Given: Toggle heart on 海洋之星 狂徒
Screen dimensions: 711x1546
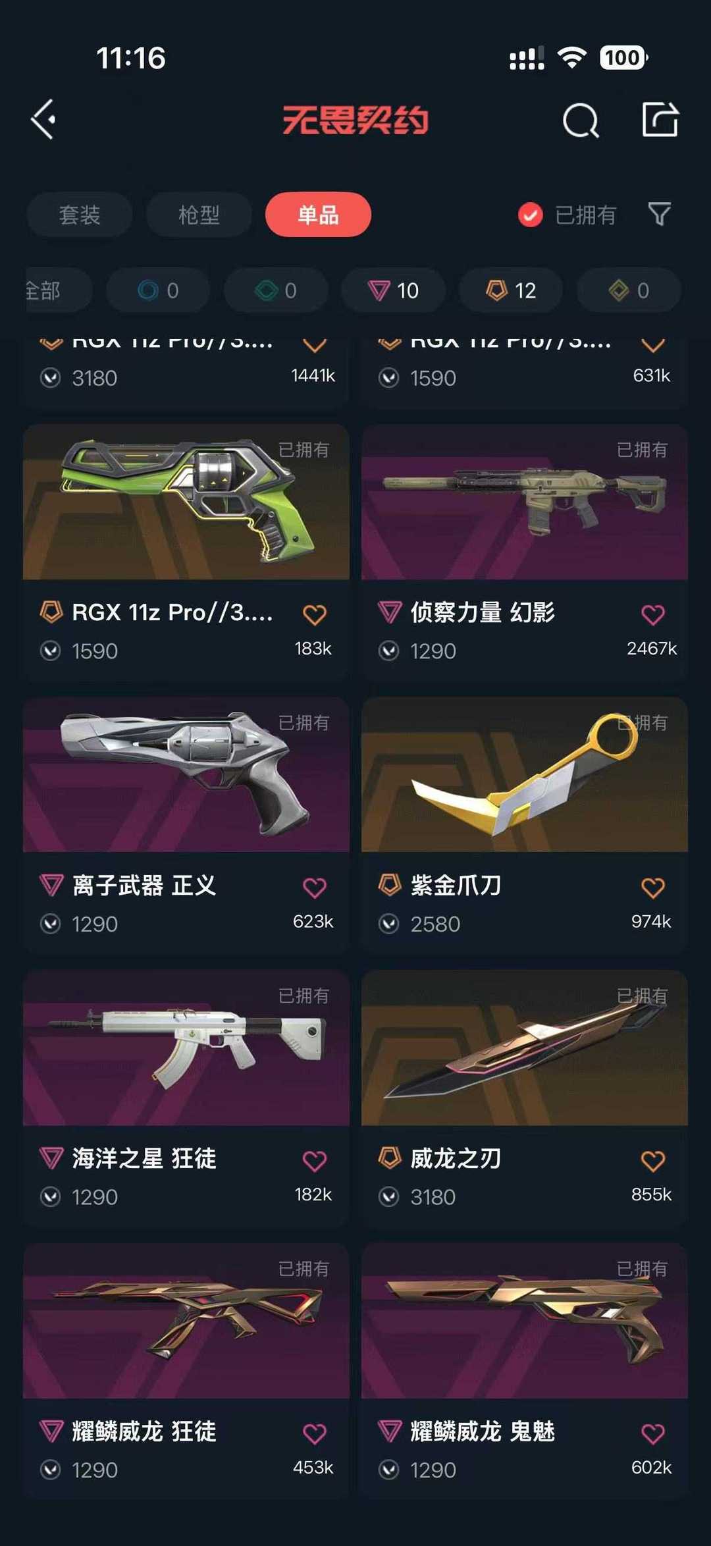Looking at the screenshot, I should (314, 1161).
